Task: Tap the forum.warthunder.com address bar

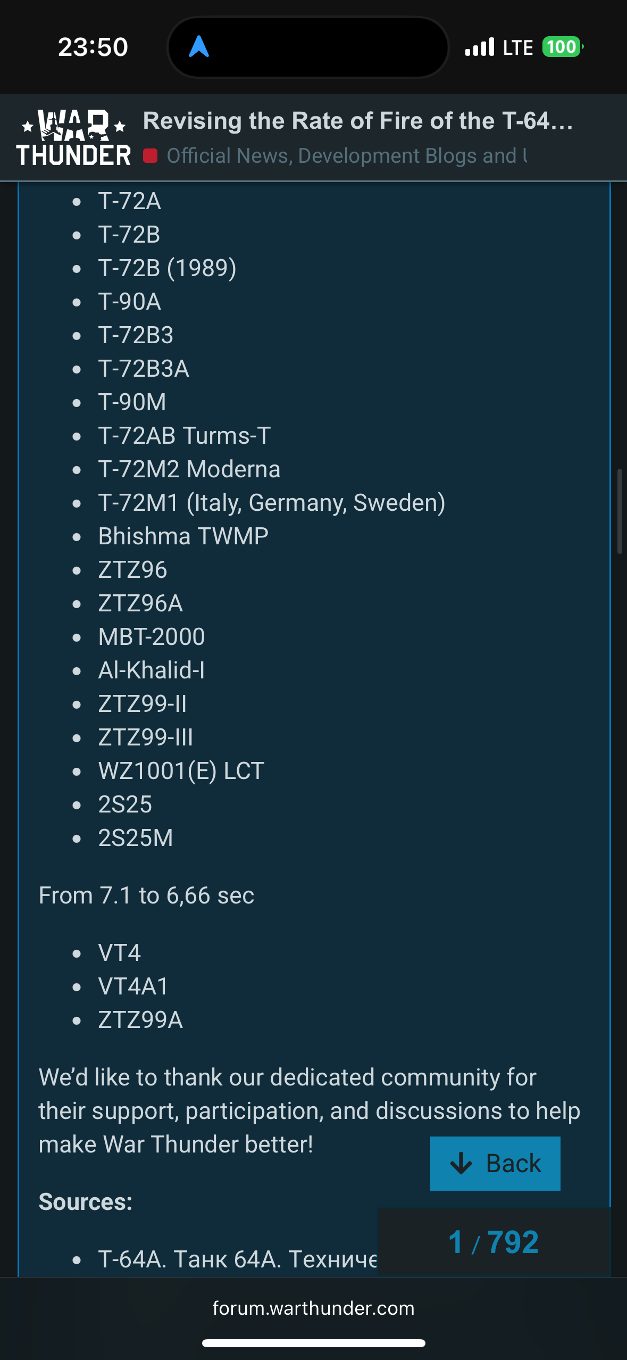Action: coord(313,1308)
